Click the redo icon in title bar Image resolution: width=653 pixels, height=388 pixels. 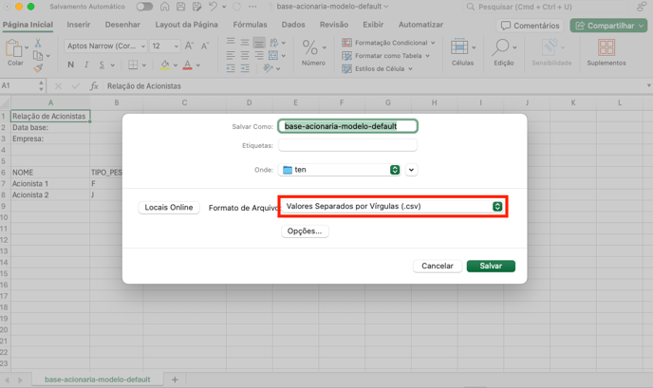point(236,7)
